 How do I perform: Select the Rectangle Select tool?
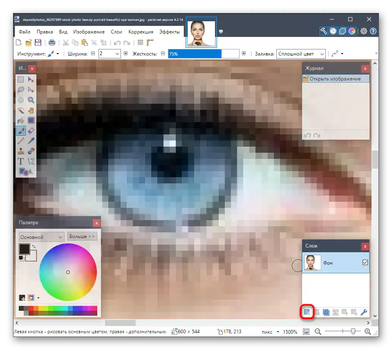click(21, 80)
